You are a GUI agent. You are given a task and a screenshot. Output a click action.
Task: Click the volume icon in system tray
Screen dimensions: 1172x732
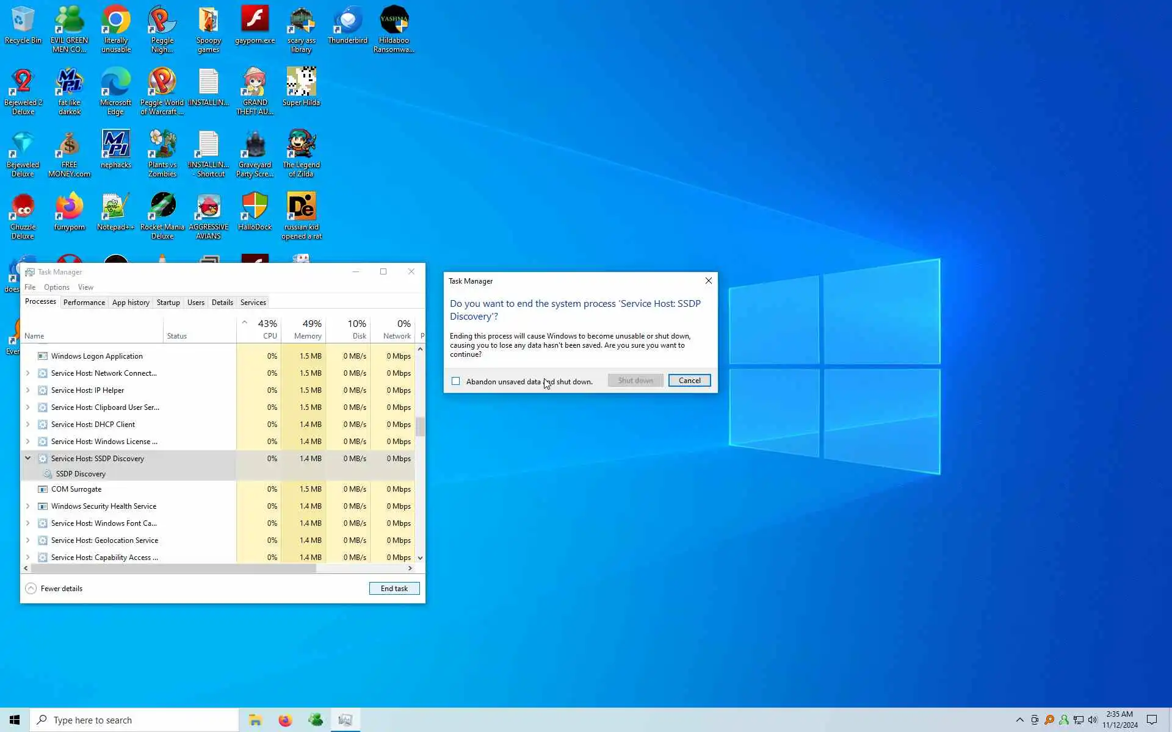[x=1093, y=720]
